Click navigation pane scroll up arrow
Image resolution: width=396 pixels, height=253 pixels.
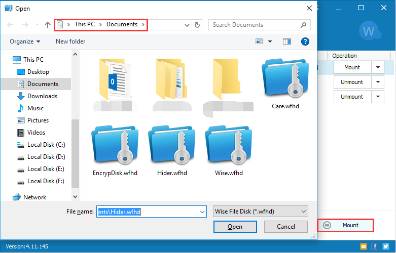[x=75, y=54]
